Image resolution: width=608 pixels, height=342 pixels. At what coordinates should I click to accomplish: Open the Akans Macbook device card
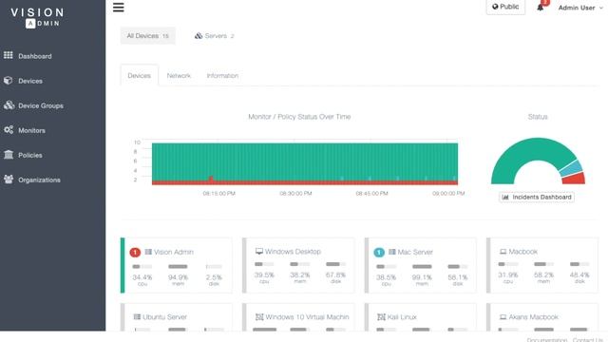[542, 317]
